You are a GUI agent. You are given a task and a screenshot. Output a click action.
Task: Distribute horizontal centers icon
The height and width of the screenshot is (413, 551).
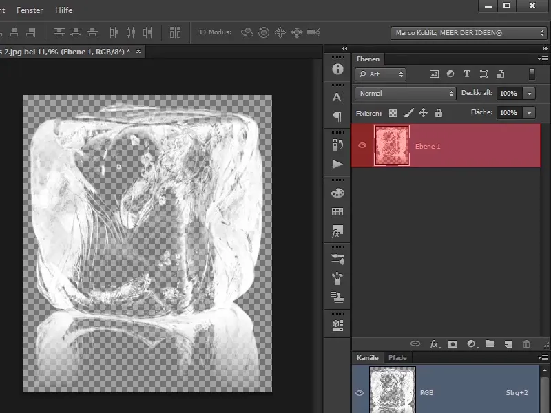[131, 32]
